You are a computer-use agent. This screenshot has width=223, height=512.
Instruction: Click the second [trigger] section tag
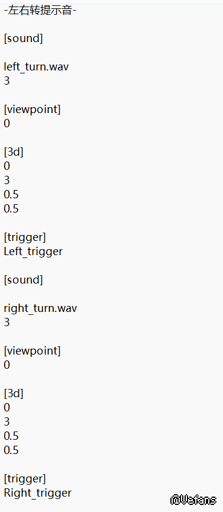pyautogui.click(x=25, y=479)
